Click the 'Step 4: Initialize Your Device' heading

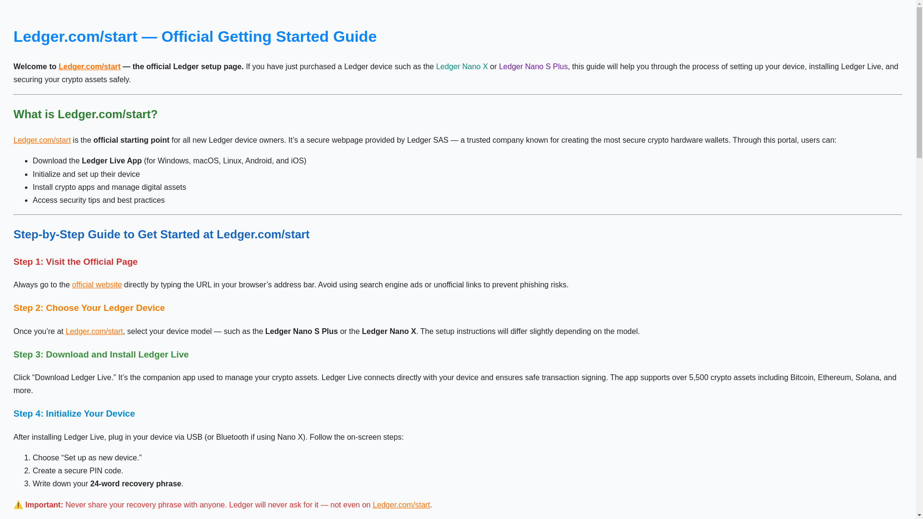click(74, 414)
